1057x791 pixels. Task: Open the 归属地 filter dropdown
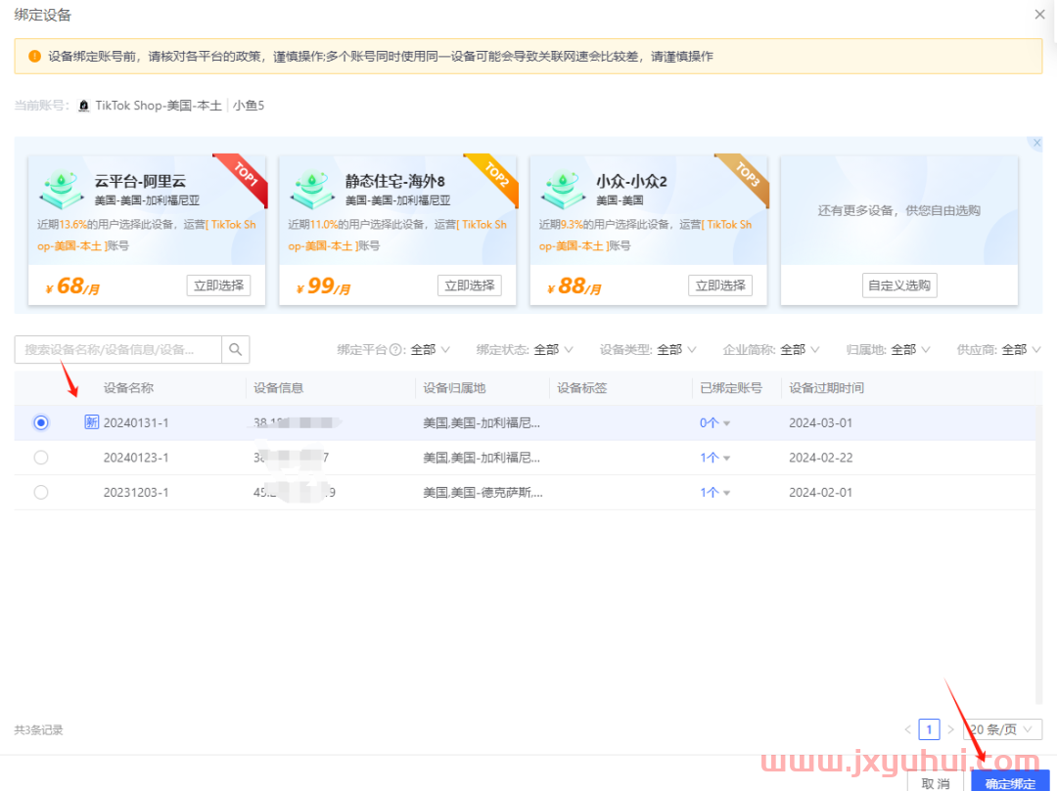pyautogui.click(x=911, y=349)
